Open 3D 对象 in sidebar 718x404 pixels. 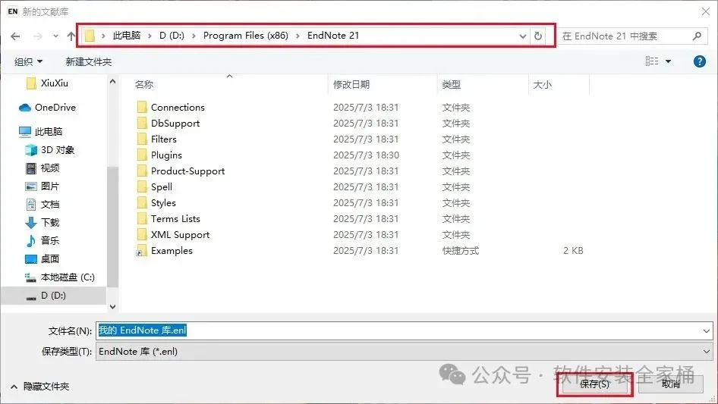click(50, 149)
